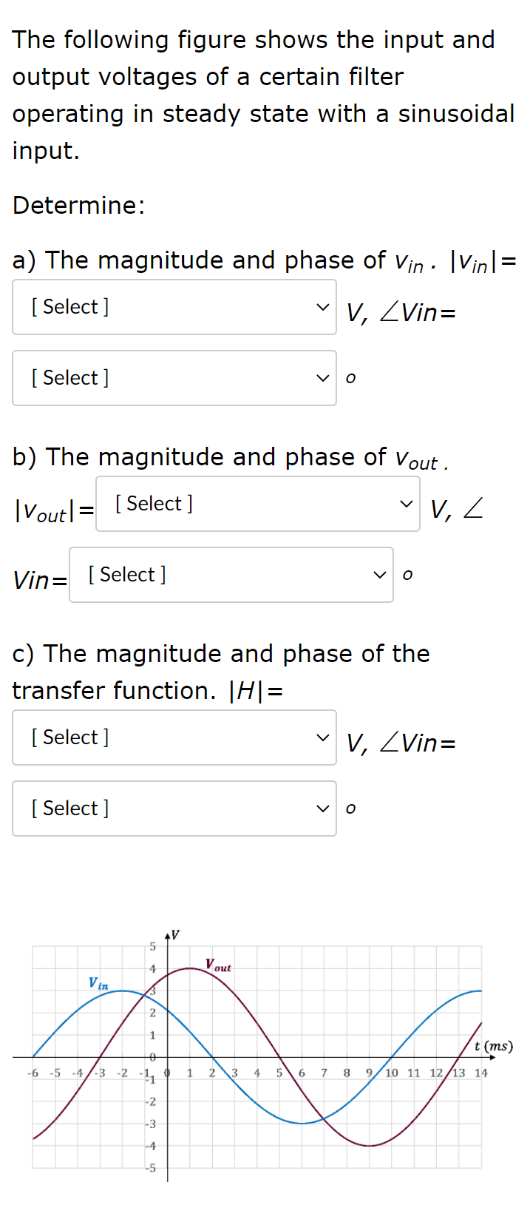Click the 'Determine:' heading text
The width and height of the screenshot is (530, 1205).
tap(79, 205)
